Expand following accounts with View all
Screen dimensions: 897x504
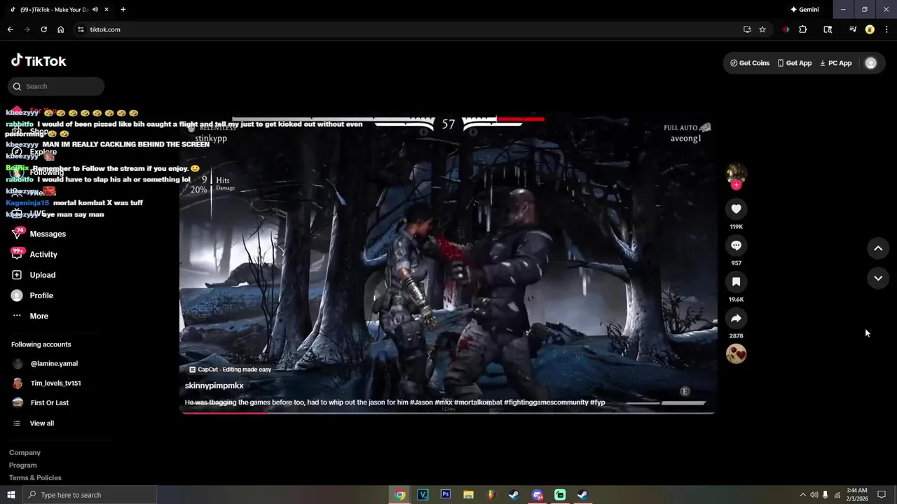point(34,423)
